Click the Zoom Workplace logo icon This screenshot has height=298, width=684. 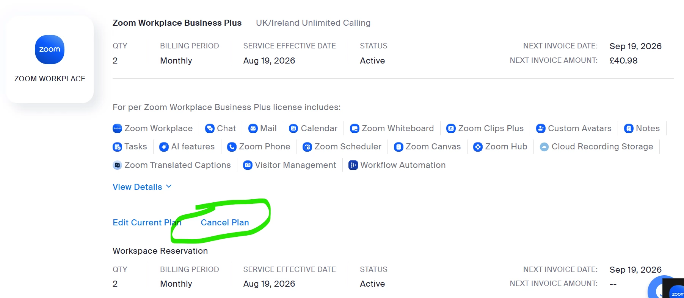tap(50, 50)
